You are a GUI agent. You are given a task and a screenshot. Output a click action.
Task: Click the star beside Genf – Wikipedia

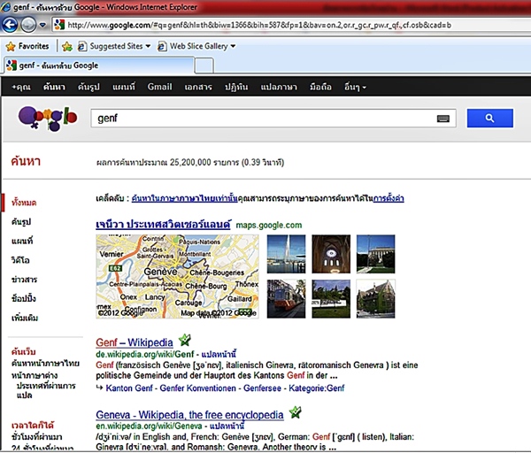pyautogui.click(x=185, y=340)
